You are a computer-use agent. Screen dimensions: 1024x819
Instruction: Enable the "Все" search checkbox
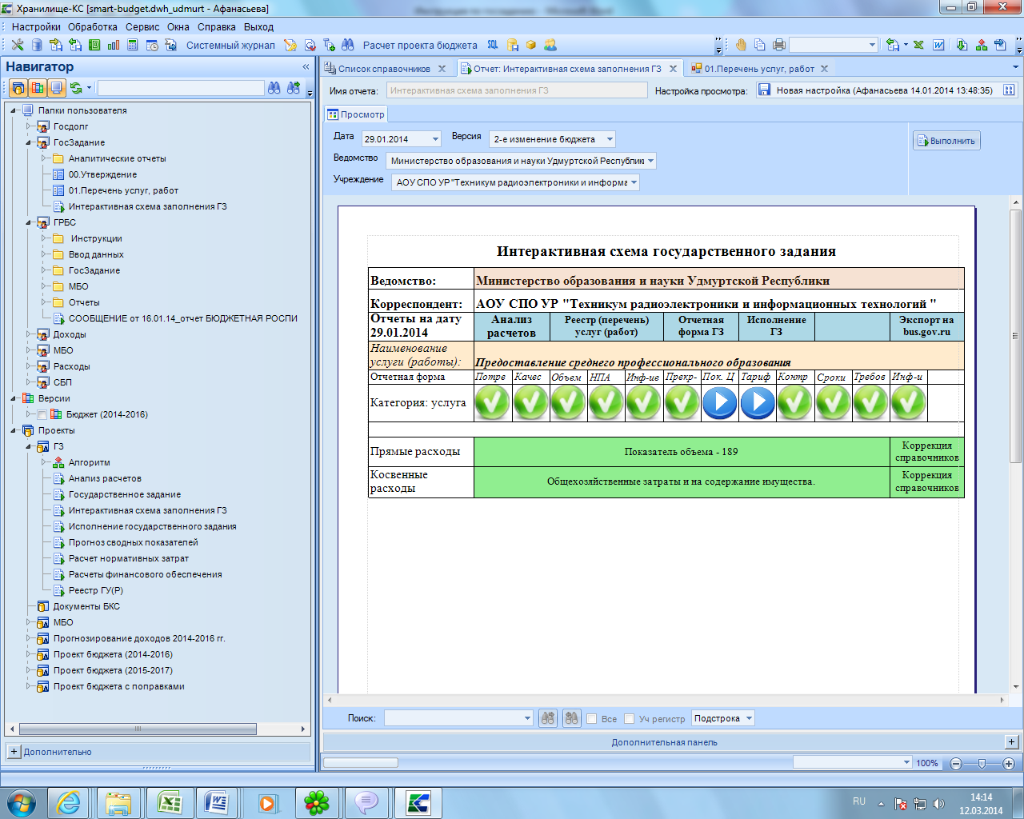592,719
